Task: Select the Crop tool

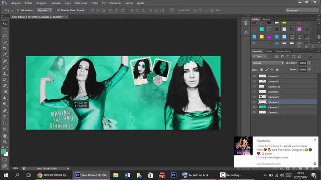Action: (5, 49)
